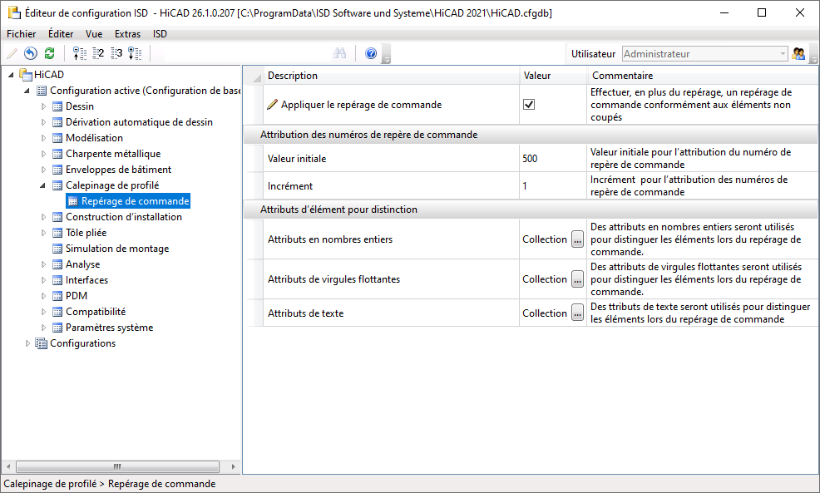Screen dimensions: 820x493
Task: Expand the Paramètres système node
Action: [x=43, y=328]
